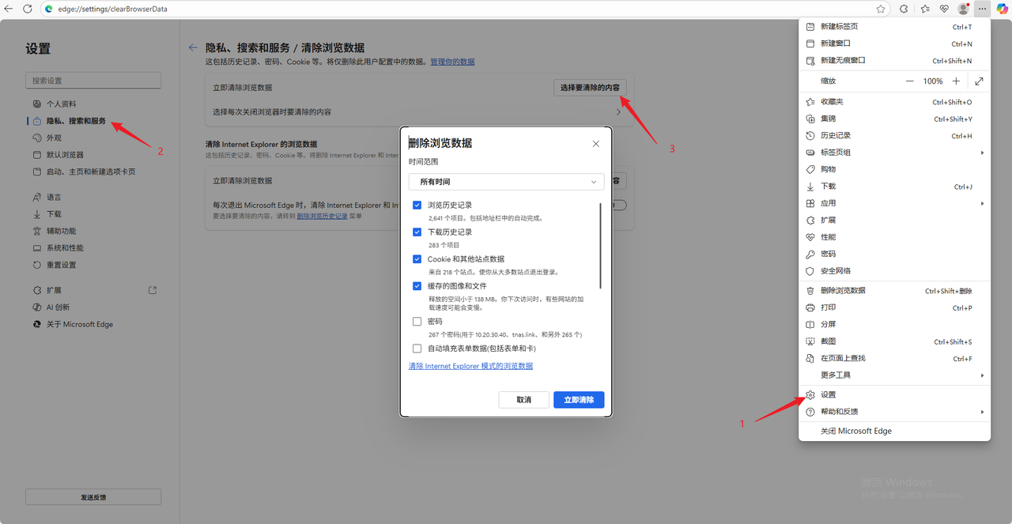Open 系统和性能 in the settings sidebar

pos(66,248)
